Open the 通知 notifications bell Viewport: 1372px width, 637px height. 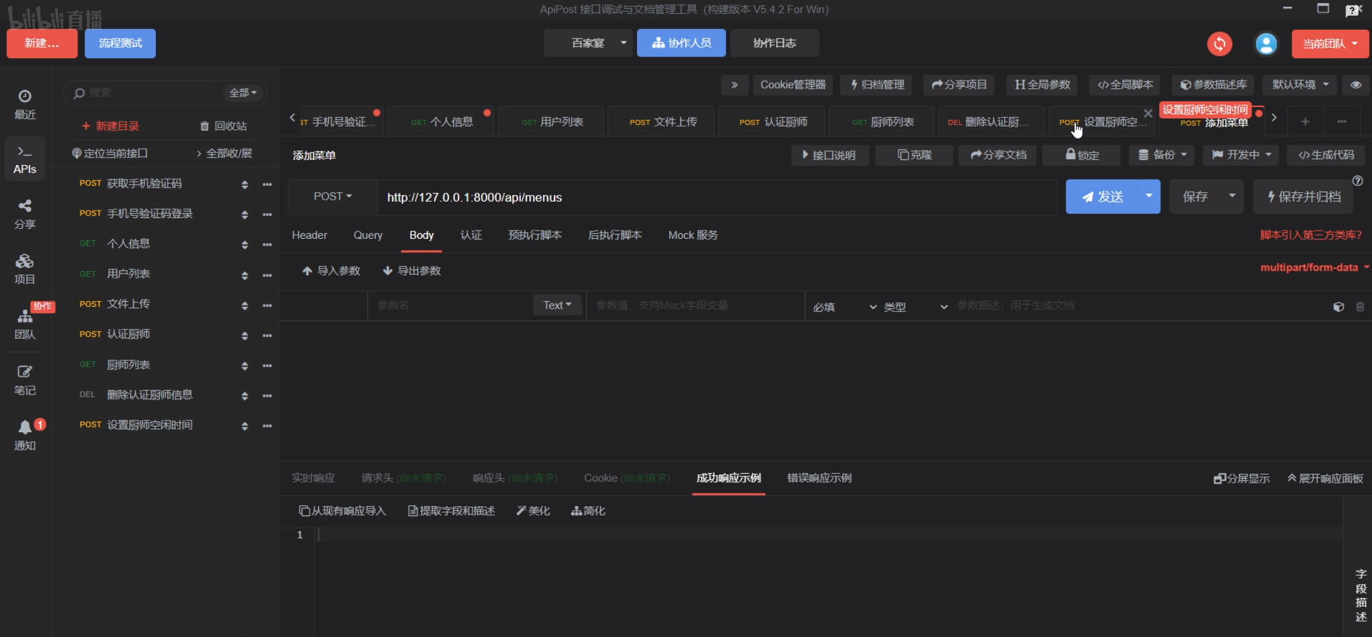(25, 435)
